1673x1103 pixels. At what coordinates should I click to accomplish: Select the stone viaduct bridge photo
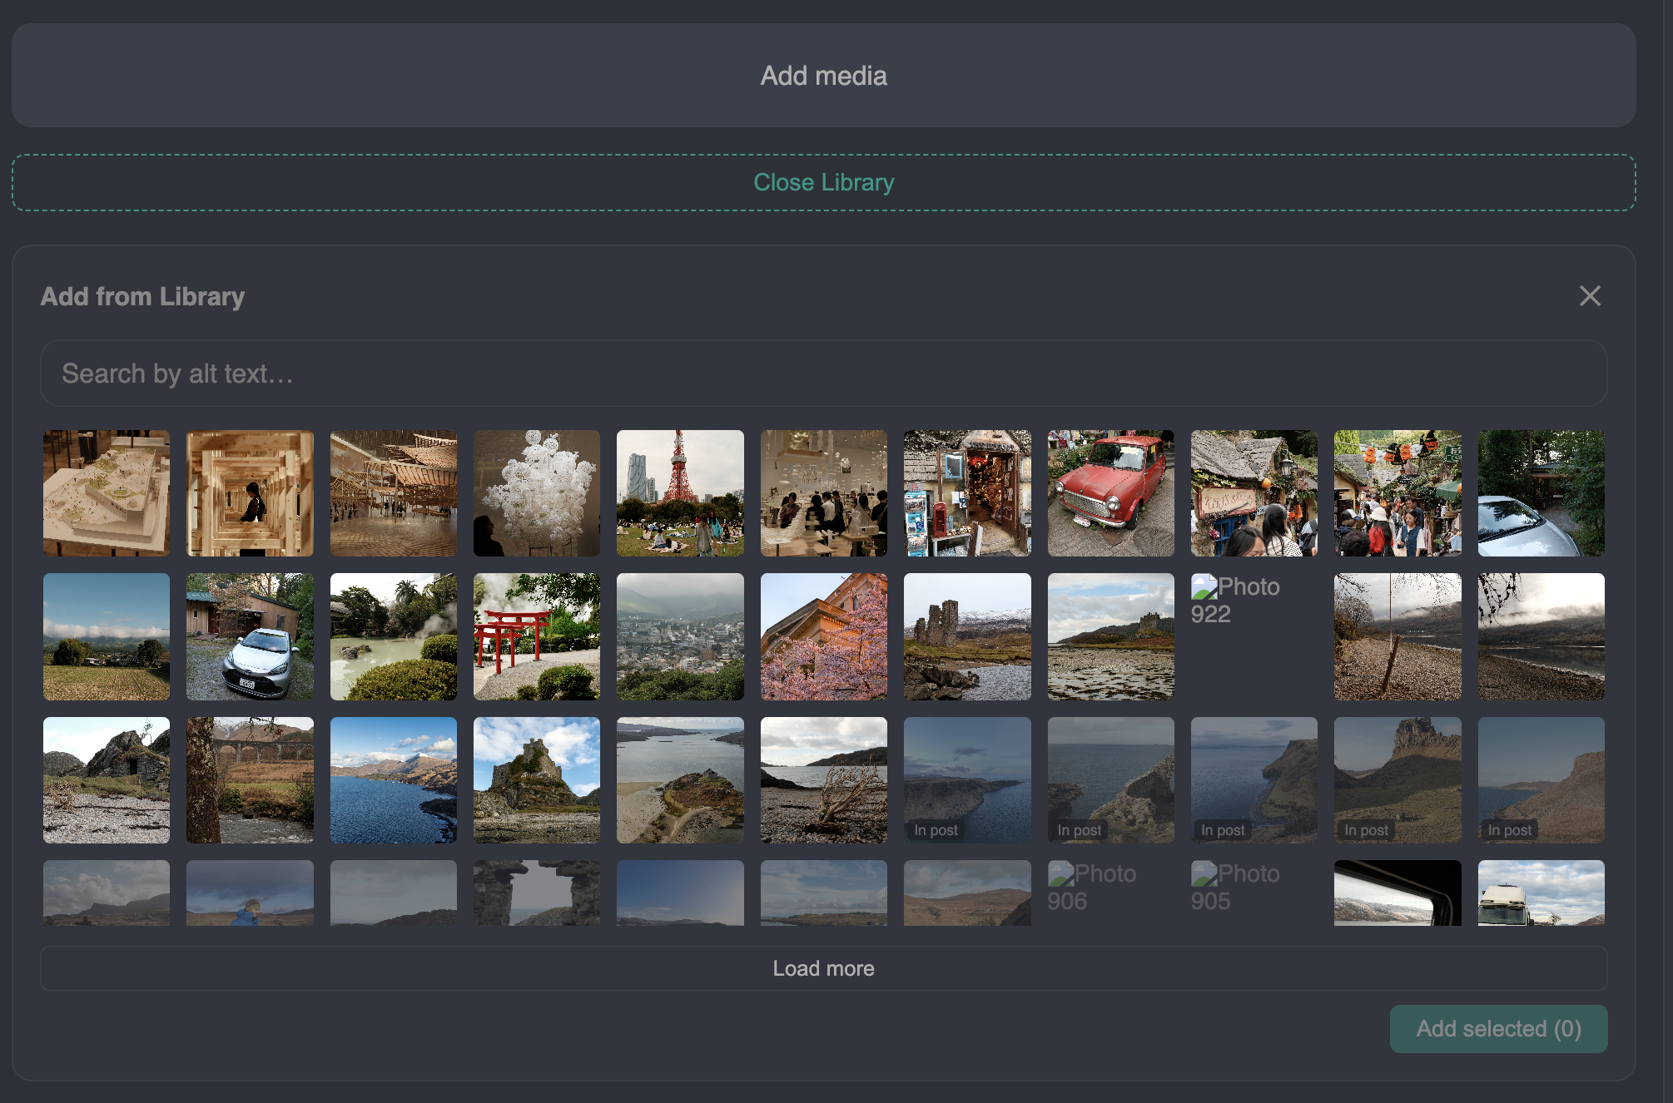click(250, 779)
